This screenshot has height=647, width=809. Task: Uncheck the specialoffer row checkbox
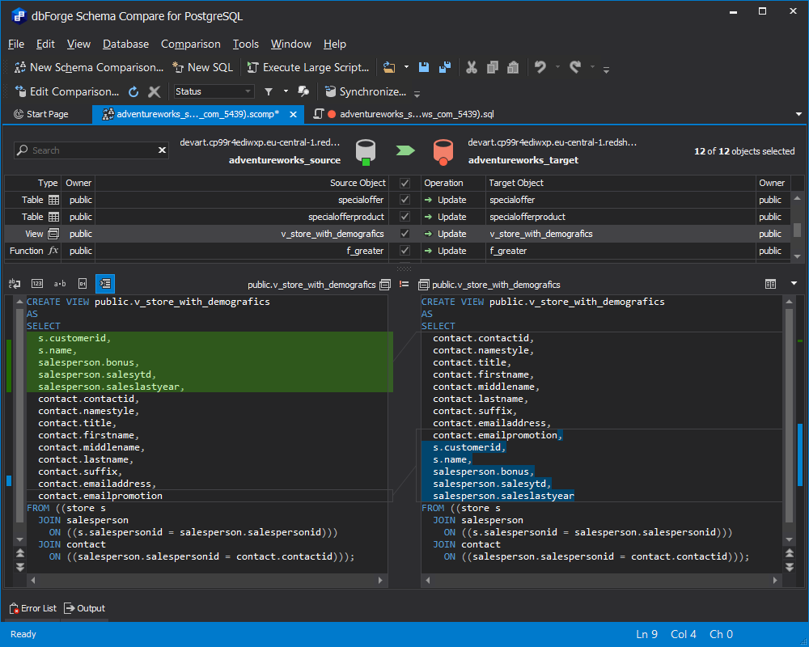coord(405,200)
